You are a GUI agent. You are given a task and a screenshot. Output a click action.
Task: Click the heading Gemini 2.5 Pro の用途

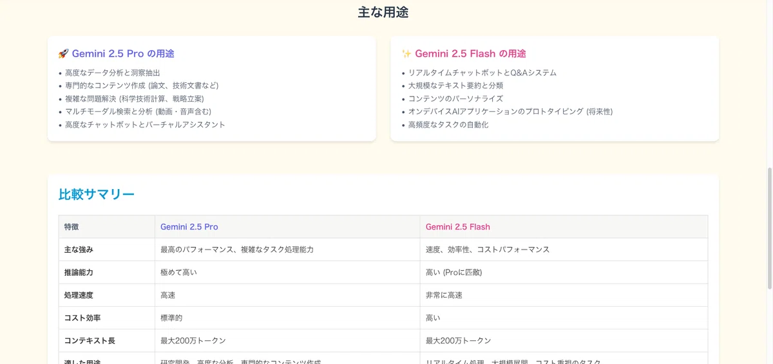[123, 54]
